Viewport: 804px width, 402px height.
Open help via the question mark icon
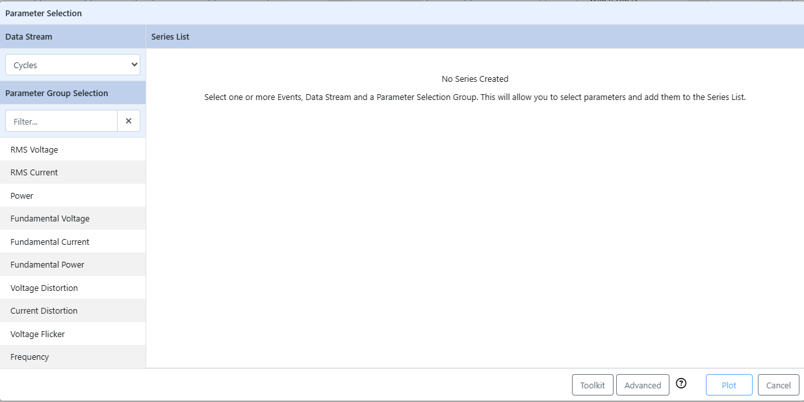coord(681,383)
